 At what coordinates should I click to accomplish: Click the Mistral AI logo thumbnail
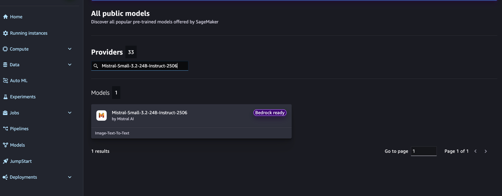(x=101, y=115)
